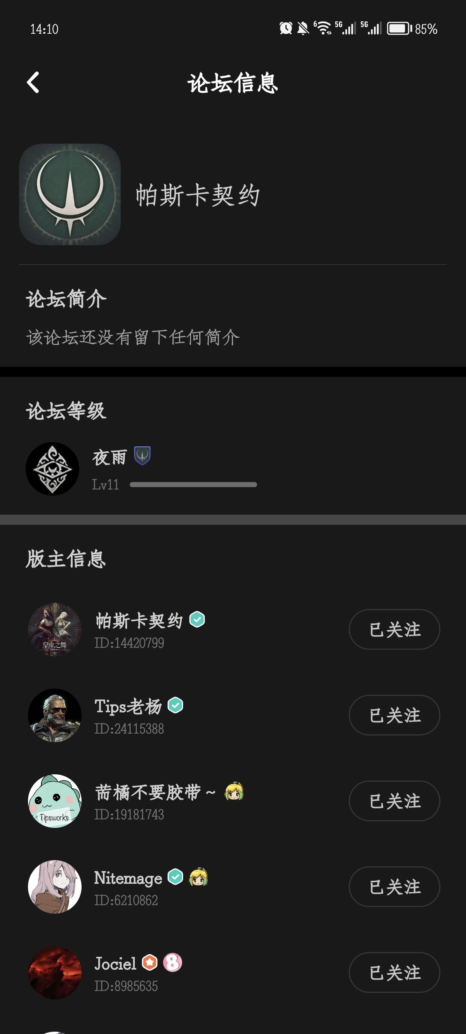Tap the back arrow icon
Screen dimensions: 466x1034
tap(33, 83)
